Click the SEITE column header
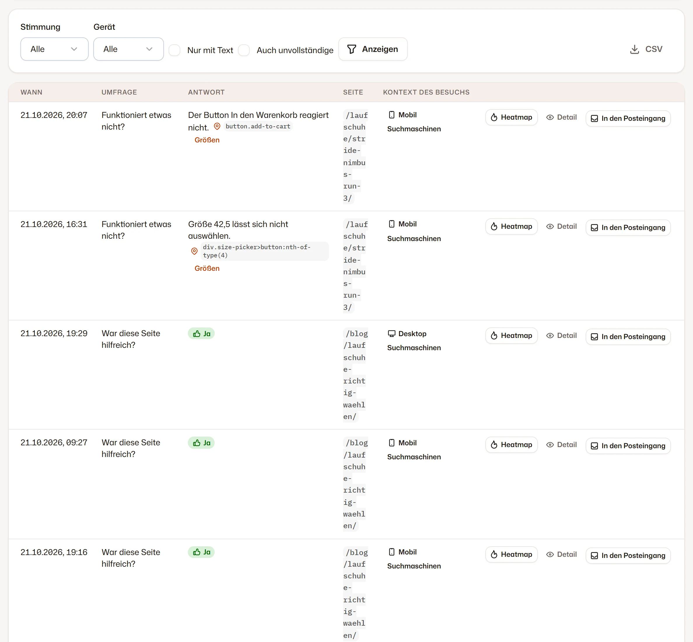This screenshot has width=693, height=642. [353, 93]
